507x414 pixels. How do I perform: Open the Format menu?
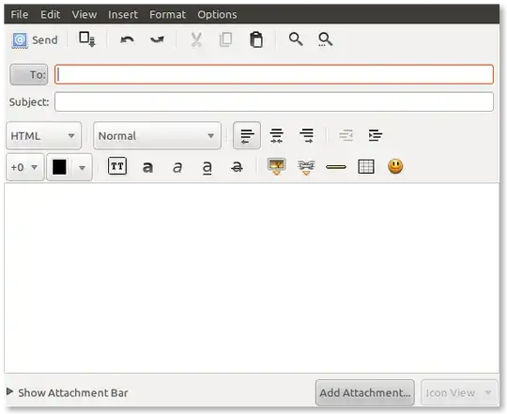click(x=167, y=14)
